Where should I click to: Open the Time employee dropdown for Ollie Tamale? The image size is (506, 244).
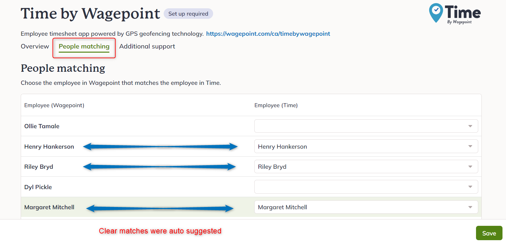pyautogui.click(x=366, y=126)
